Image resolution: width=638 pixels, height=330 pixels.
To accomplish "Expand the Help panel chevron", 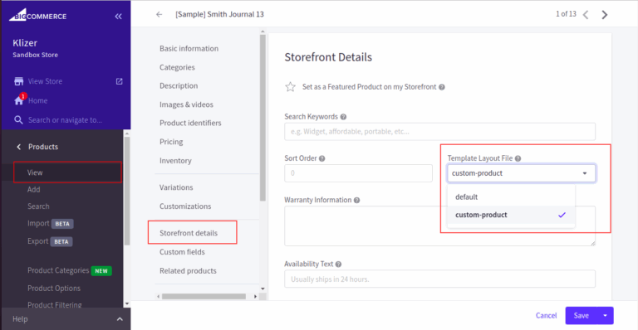I will (x=120, y=319).
